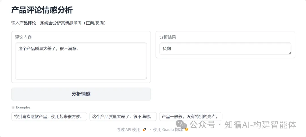Click resize handle of 分析结果 textbox

pyautogui.click(x=290, y=53)
